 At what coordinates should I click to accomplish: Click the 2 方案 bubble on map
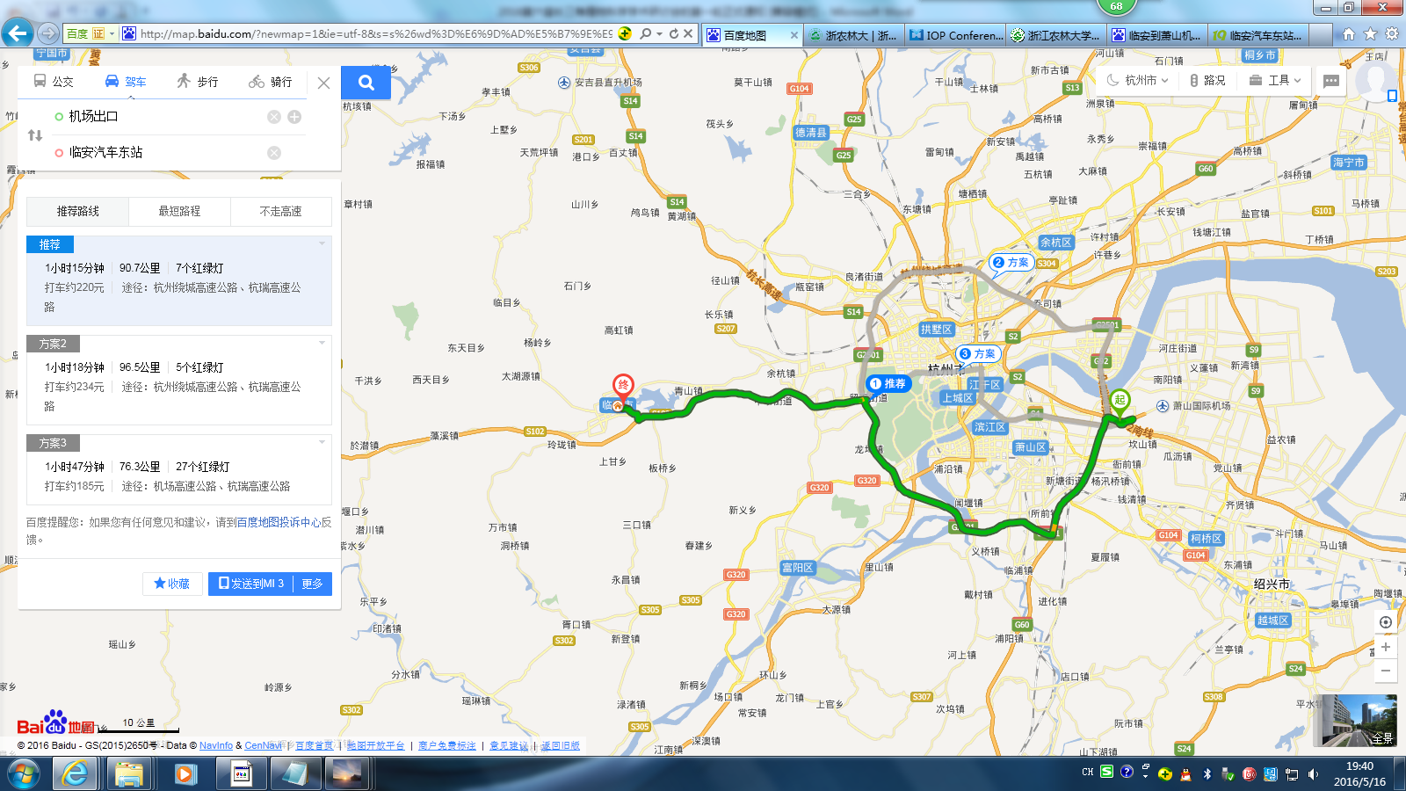(1010, 262)
